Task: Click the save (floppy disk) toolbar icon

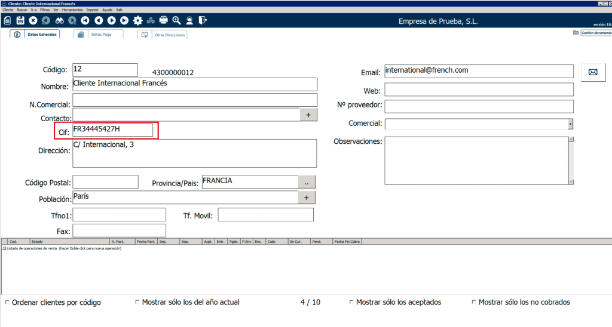Action: [x=20, y=20]
